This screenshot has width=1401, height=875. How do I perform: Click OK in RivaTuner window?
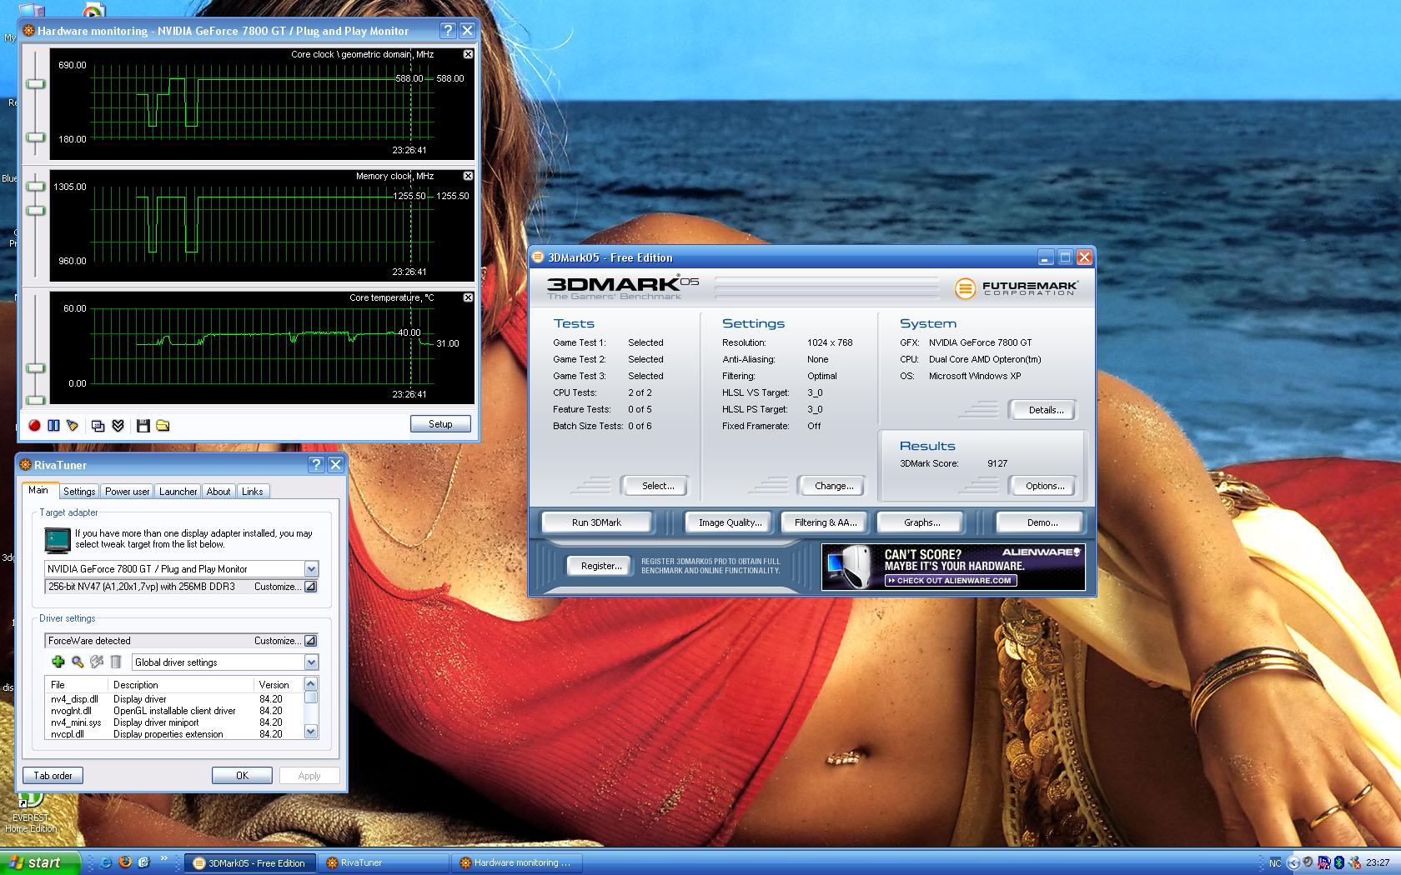[x=242, y=776]
